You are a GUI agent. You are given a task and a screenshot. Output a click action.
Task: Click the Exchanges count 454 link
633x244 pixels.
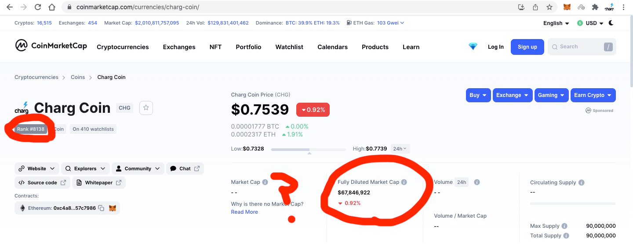click(x=92, y=23)
